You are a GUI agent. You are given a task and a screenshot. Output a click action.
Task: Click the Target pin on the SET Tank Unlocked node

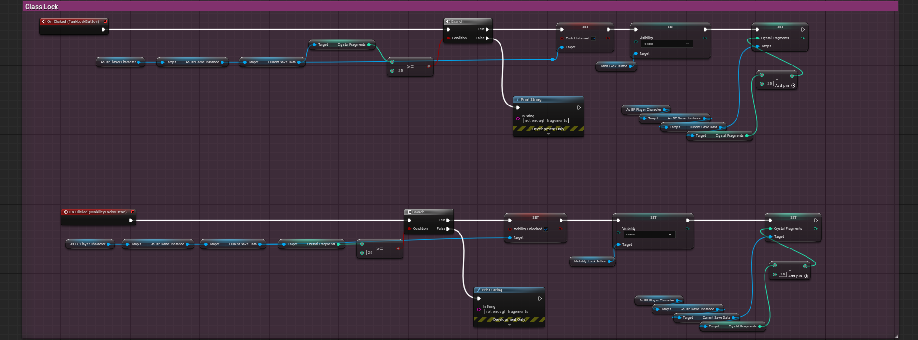click(562, 47)
